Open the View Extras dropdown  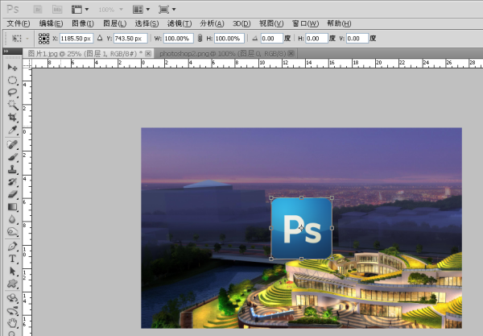pos(80,9)
